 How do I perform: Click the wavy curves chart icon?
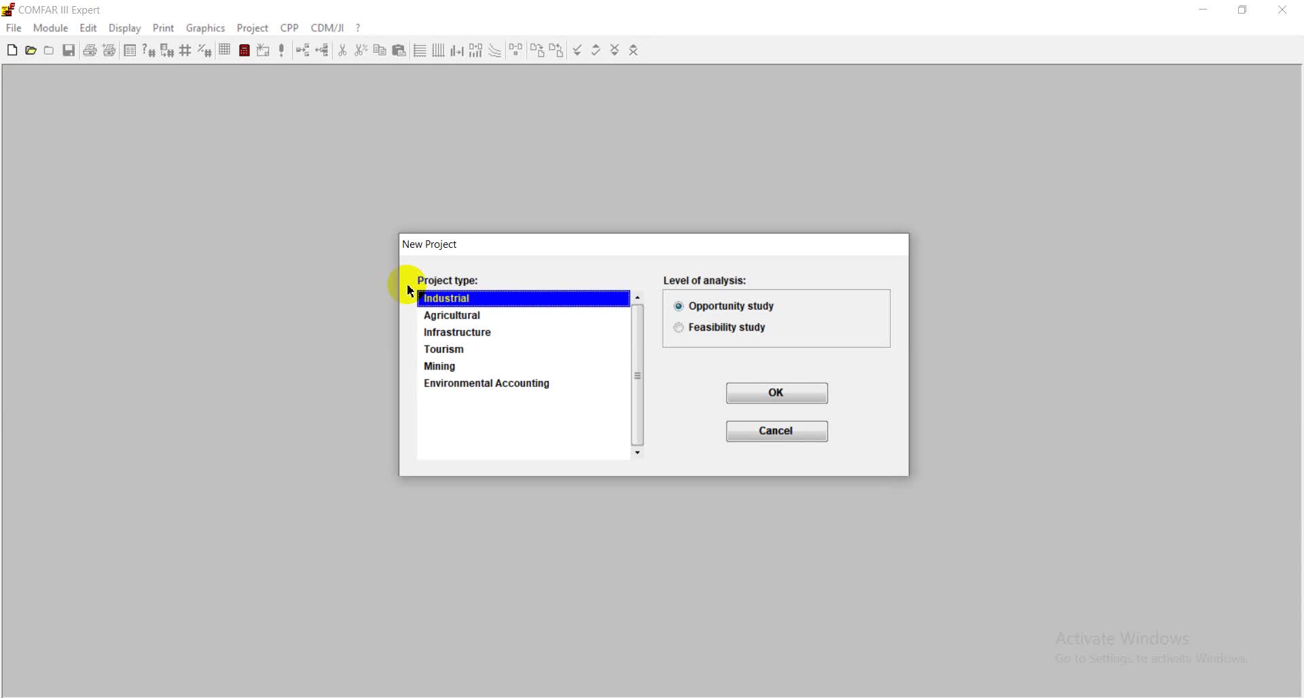[x=495, y=50]
